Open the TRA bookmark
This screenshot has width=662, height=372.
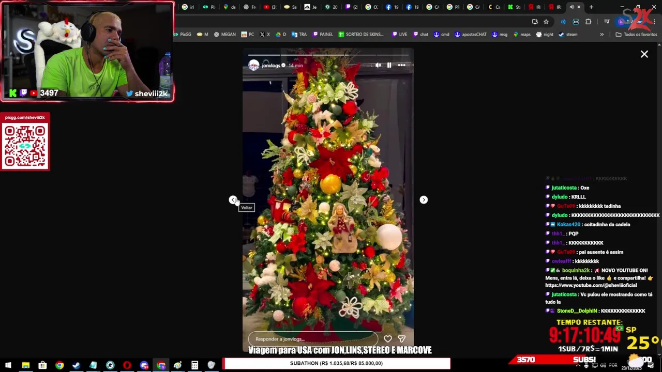point(299,35)
